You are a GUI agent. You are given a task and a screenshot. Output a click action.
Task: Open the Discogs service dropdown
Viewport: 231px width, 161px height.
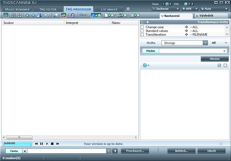click(205, 43)
